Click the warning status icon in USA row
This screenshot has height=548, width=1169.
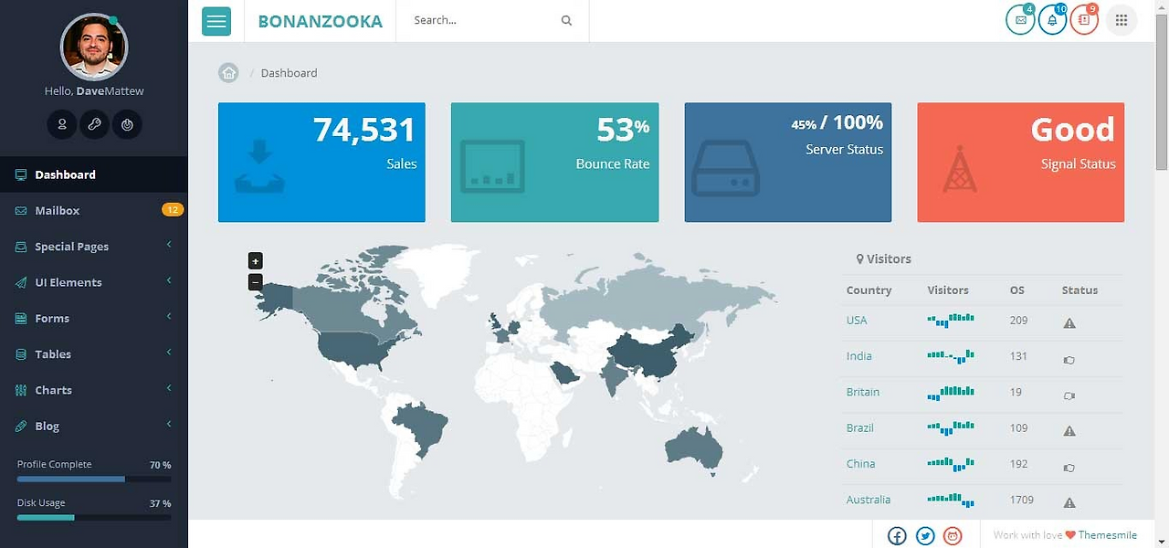tap(1069, 322)
